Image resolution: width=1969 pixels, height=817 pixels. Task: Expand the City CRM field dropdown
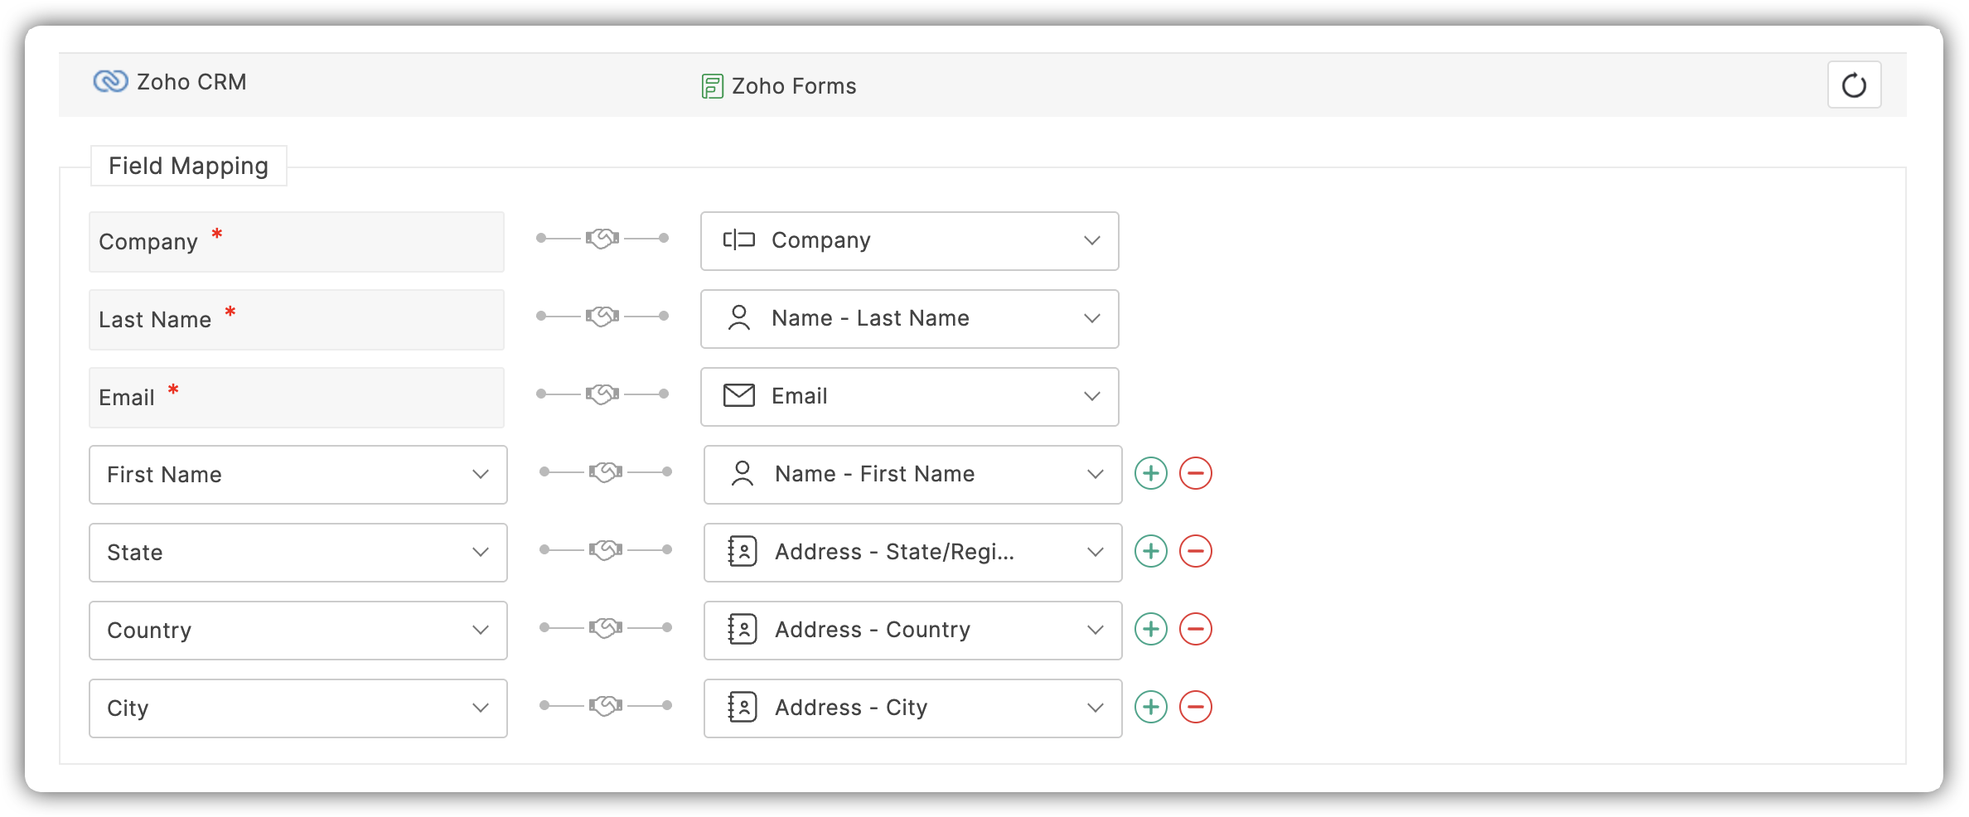(298, 708)
